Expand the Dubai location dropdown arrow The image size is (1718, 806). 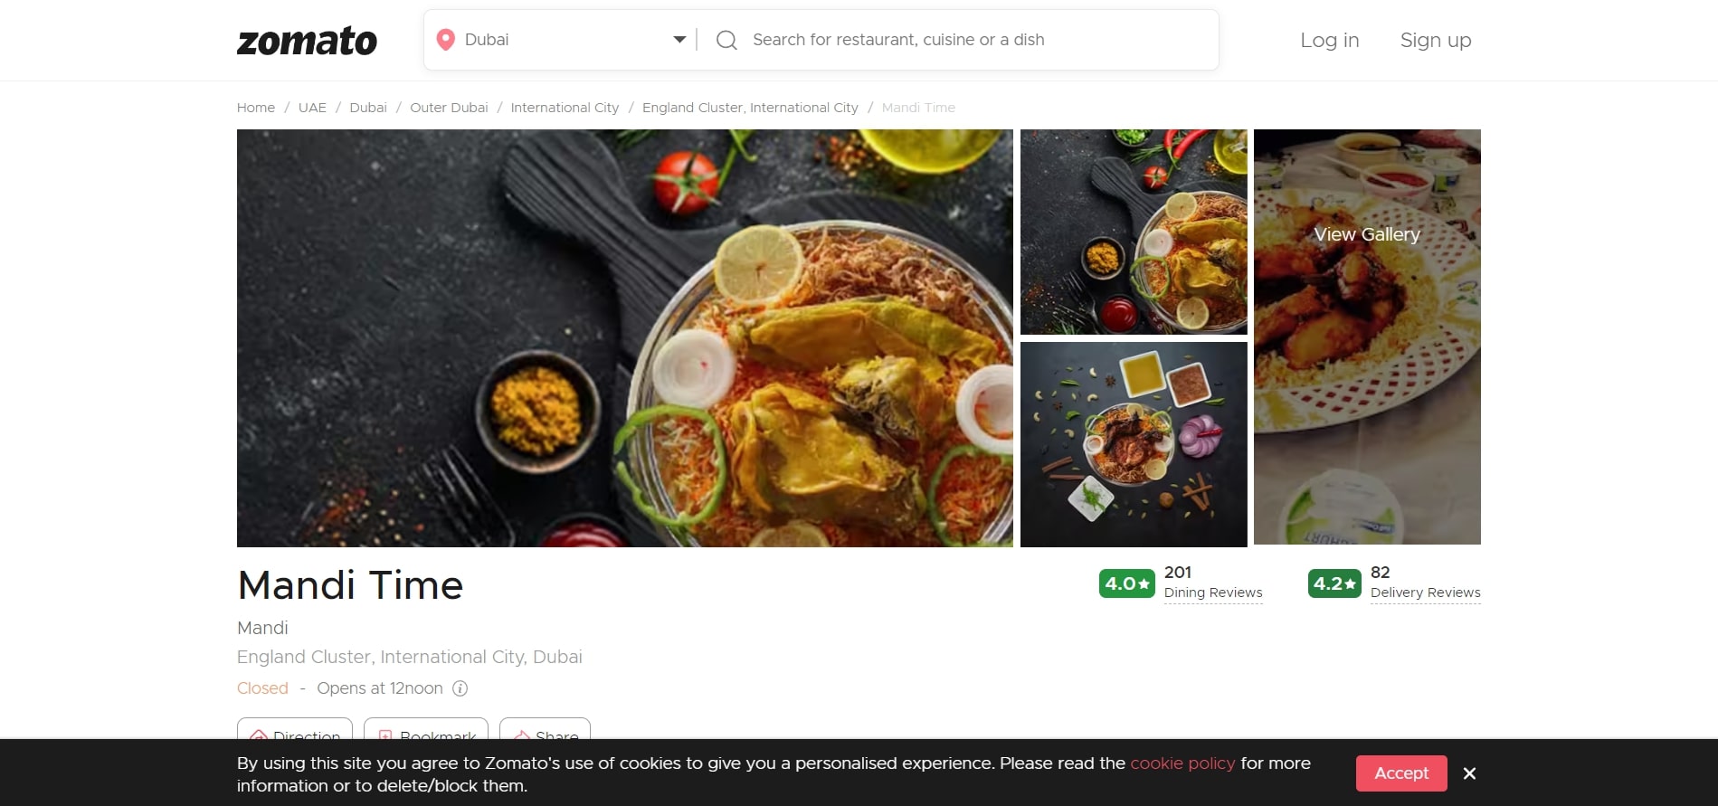(x=679, y=40)
